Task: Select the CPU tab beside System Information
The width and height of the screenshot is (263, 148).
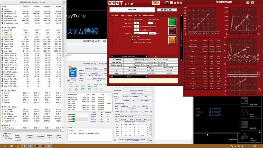Action: (x=155, y=56)
